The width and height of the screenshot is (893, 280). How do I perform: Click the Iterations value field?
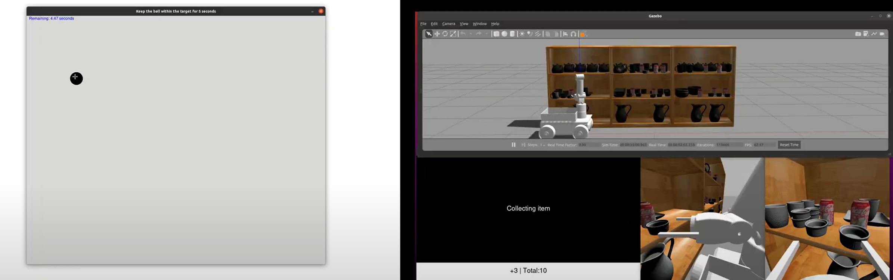pyautogui.click(x=729, y=145)
